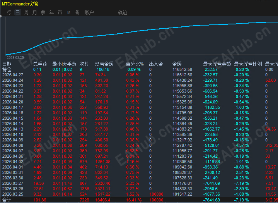Click the max drawdown value -5128.81

tap(212, 145)
